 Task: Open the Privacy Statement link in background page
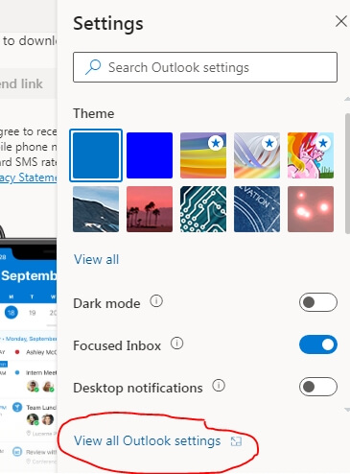pos(28,178)
